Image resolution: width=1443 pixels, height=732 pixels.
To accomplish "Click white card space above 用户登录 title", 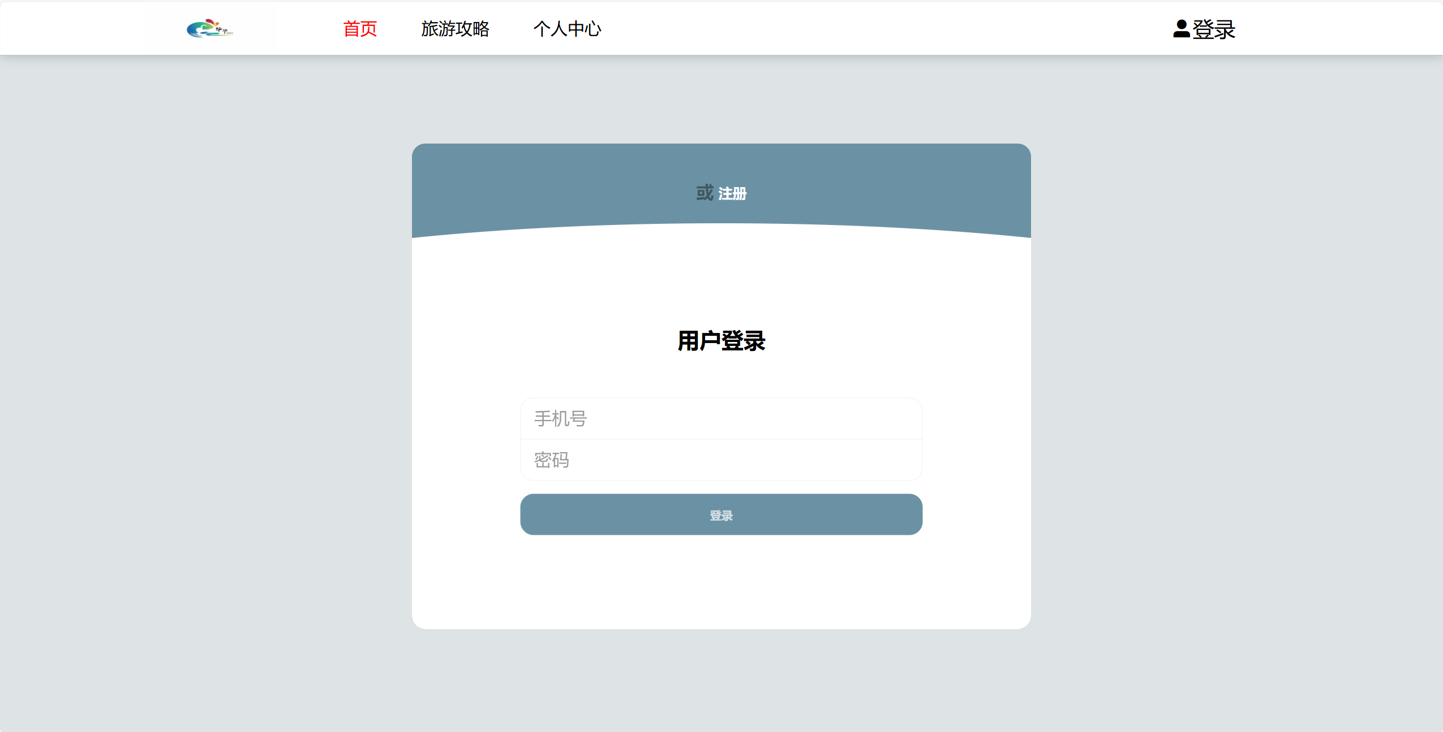I will [x=721, y=277].
